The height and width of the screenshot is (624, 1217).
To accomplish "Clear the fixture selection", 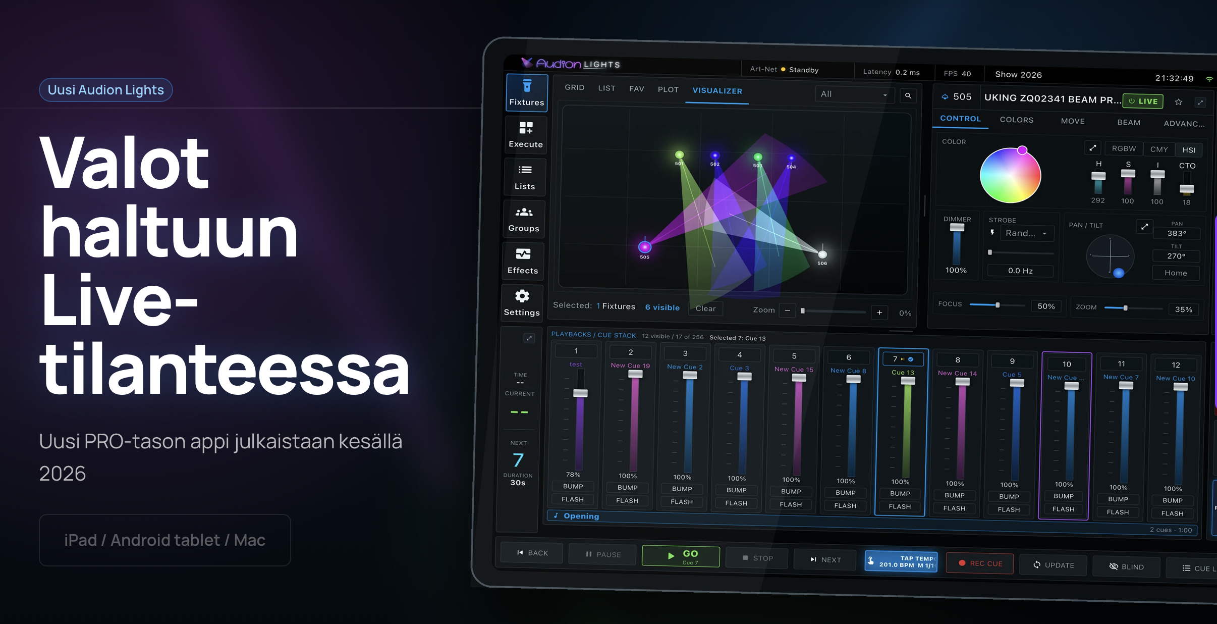I will 705,308.
